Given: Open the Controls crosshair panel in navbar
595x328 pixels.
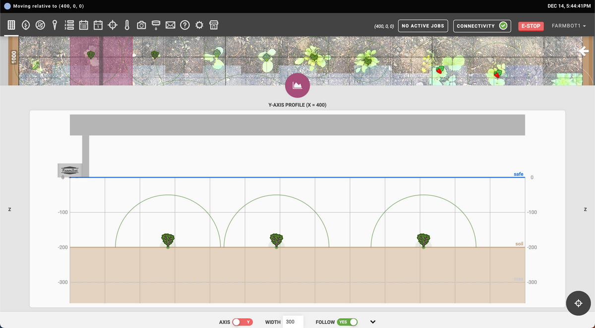Looking at the screenshot, I should coord(113,25).
